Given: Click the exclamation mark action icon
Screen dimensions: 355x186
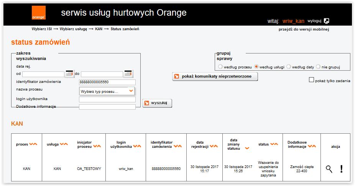Looking at the screenshot, I should pos(342,169).
